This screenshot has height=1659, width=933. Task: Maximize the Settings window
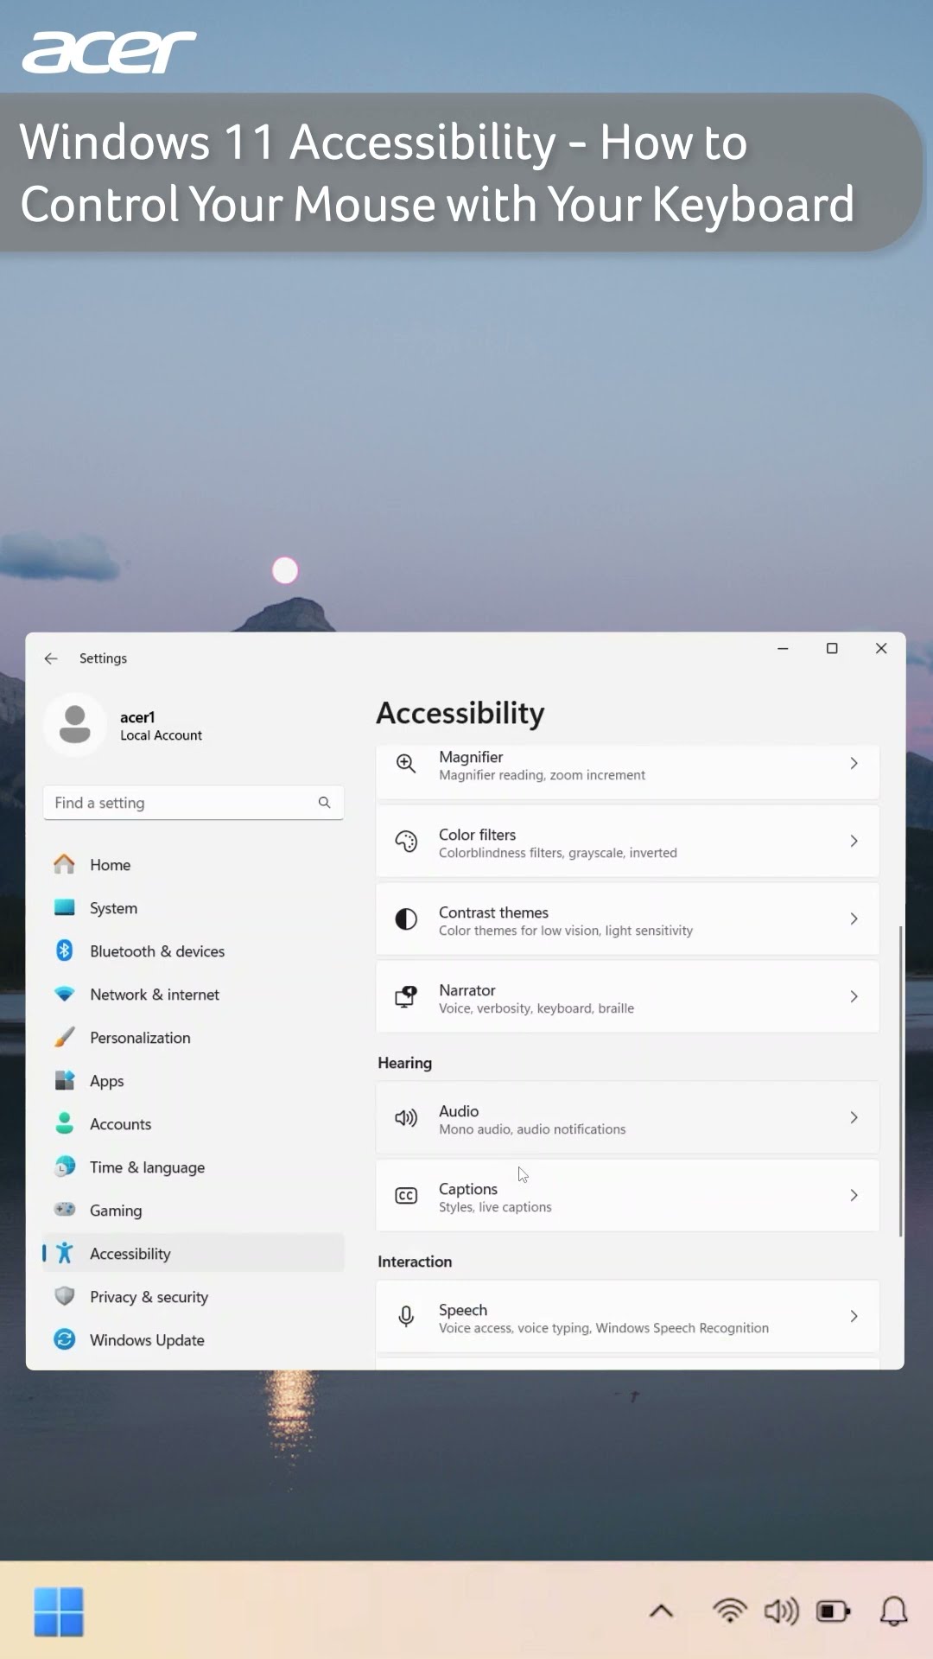(x=832, y=648)
